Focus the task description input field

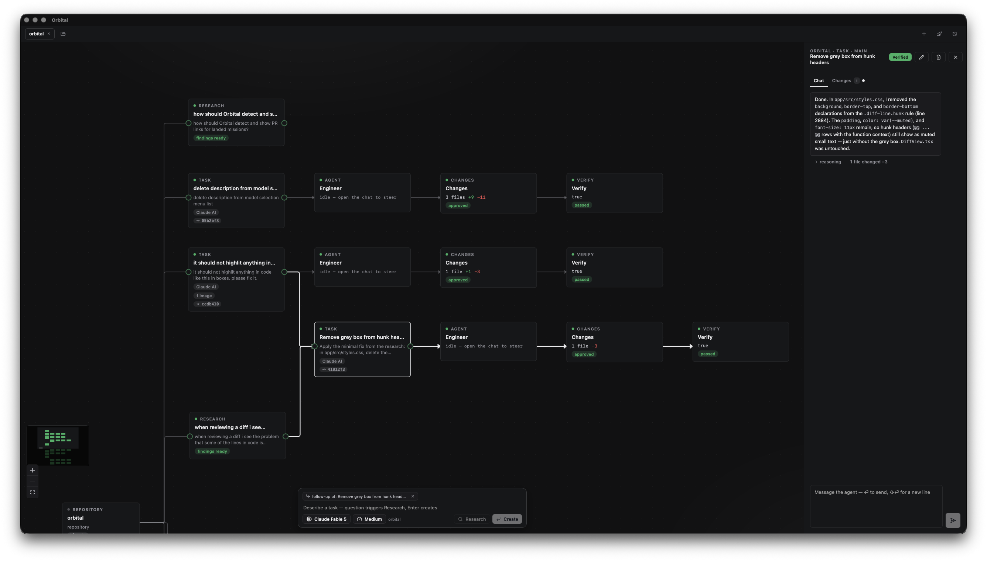click(412, 508)
